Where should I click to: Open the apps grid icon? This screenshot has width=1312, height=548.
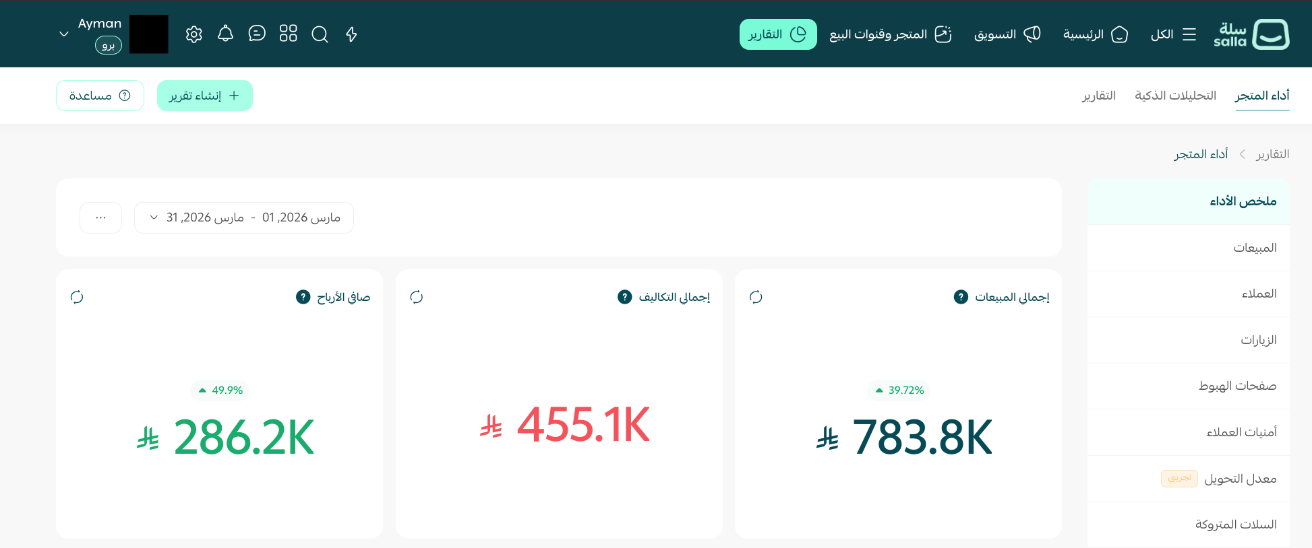(x=289, y=34)
